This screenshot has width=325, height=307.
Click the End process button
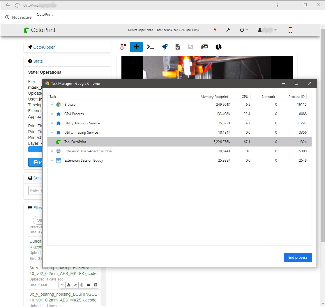tap(297, 257)
